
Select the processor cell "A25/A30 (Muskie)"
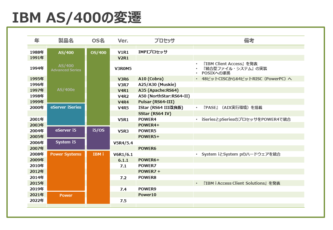[x=157, y=85]
